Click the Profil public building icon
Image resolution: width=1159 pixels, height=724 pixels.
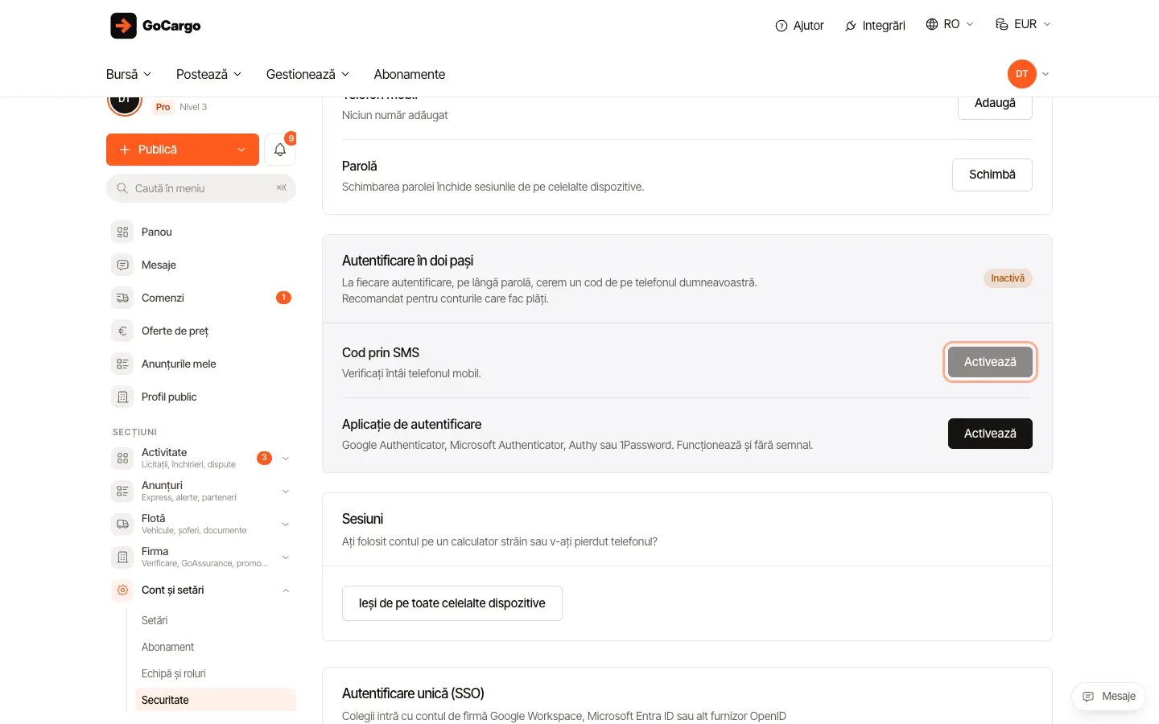pos(122,397)
